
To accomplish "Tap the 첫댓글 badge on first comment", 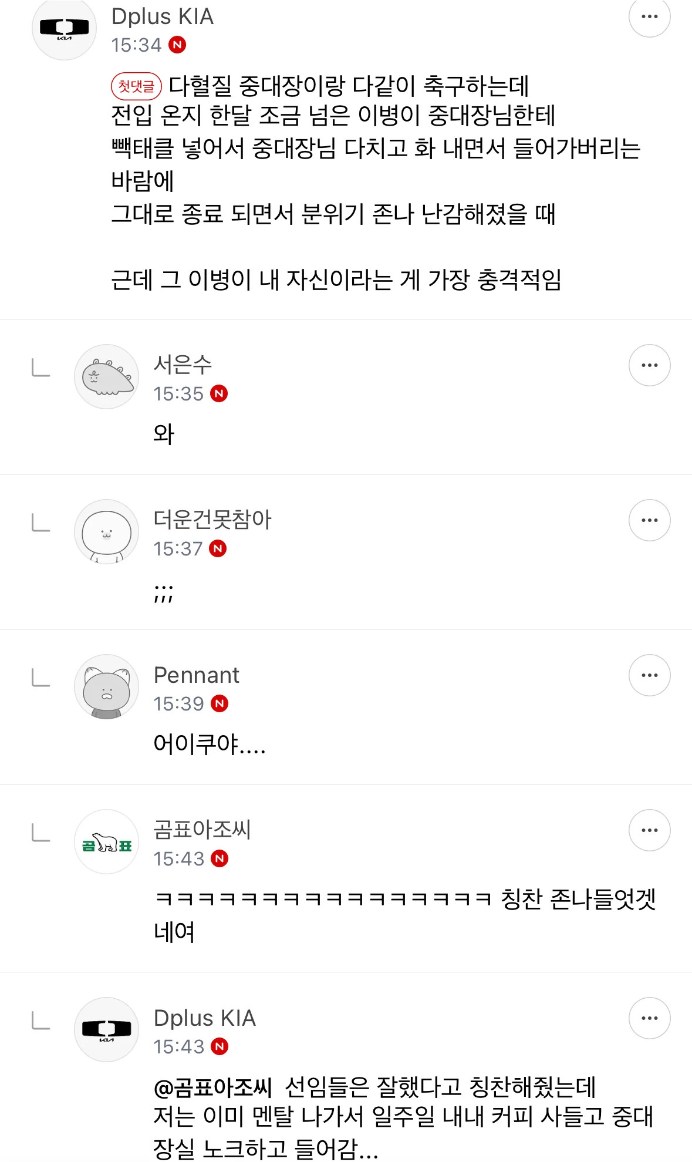I will click(x=136, y=86).
